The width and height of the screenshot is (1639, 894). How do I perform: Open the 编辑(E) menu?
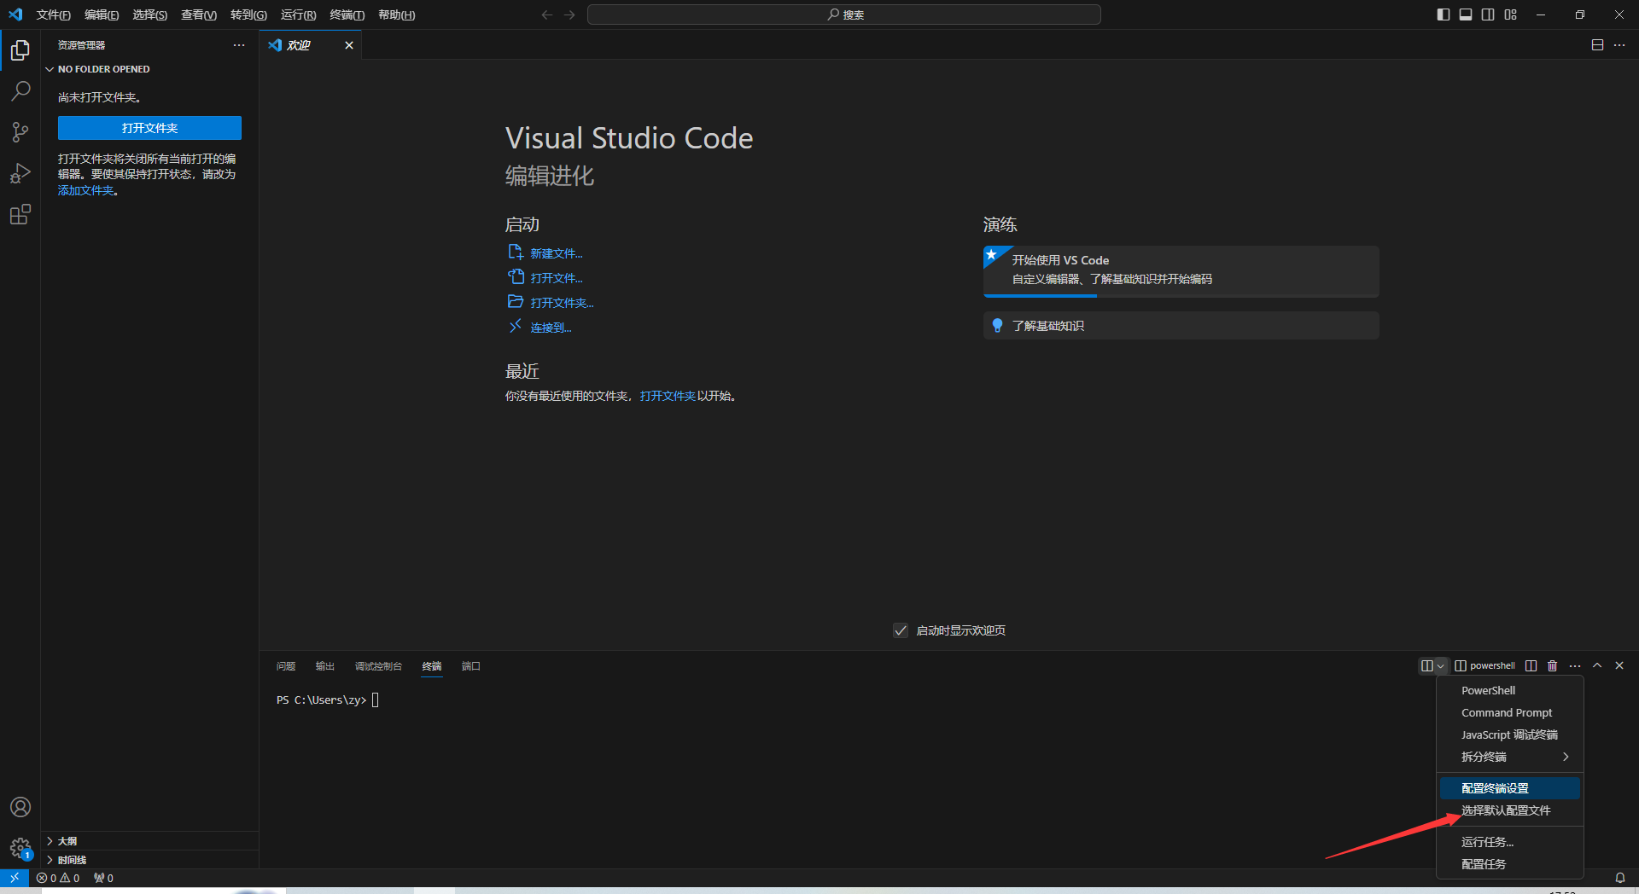click(x=102, y=15)
